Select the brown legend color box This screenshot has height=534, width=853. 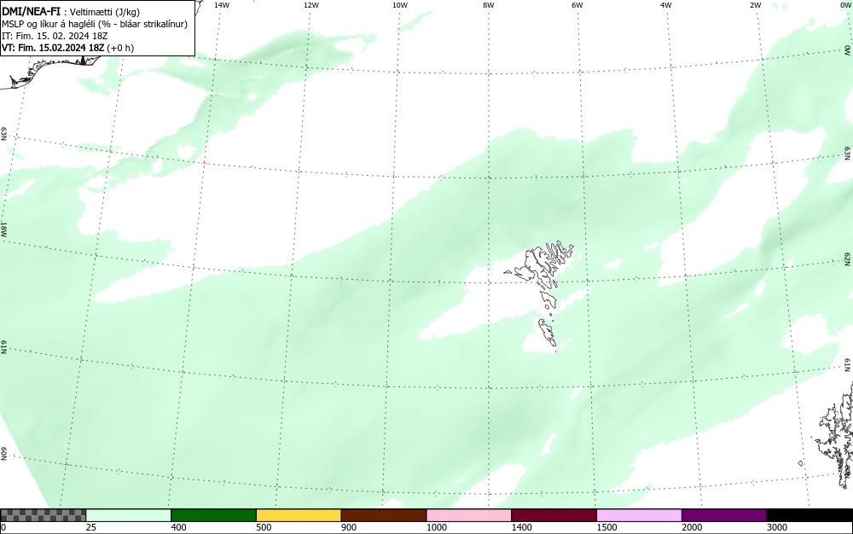pos(384,515)
